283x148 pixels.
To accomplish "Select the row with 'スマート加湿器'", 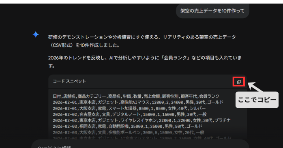I will click(129, 109).
